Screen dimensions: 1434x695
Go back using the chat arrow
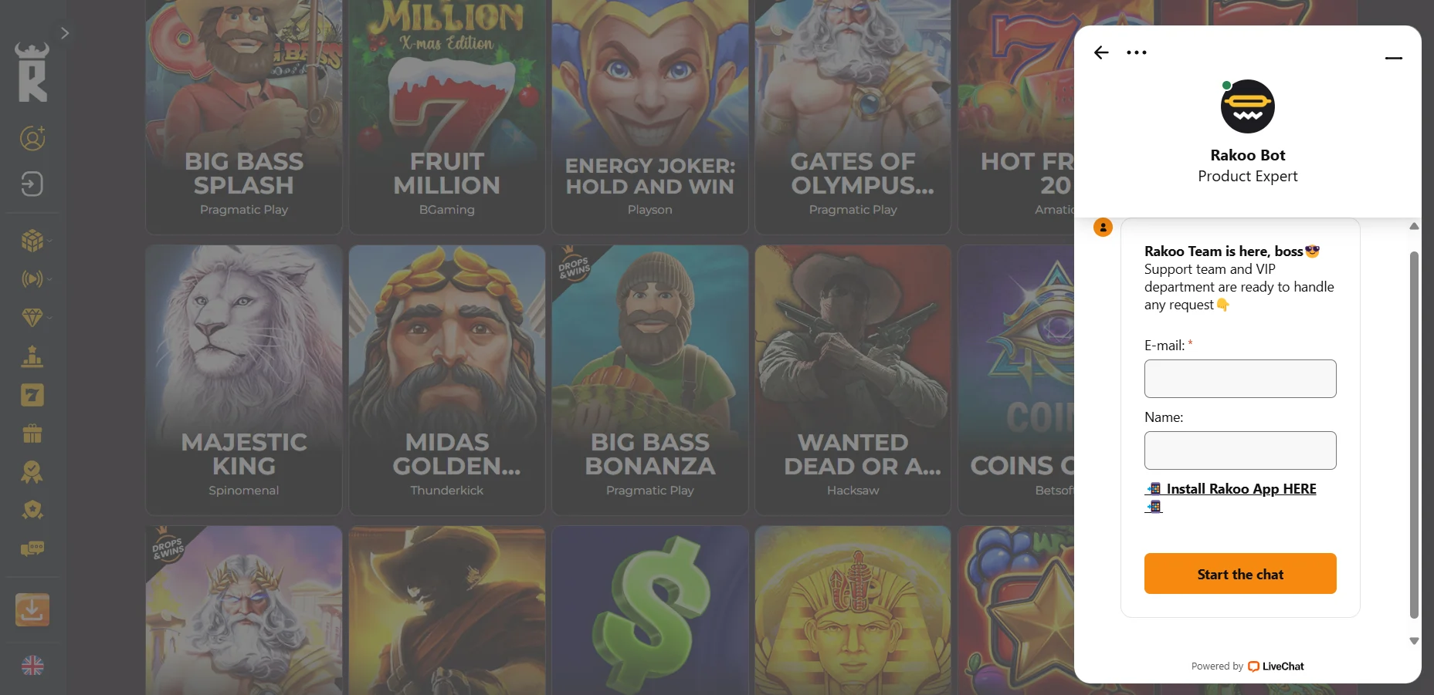(x=1101, y=52)
